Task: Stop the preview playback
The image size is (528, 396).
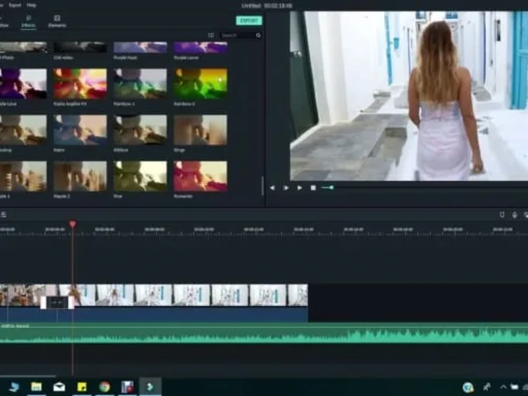Action: (x=313, y=188)
